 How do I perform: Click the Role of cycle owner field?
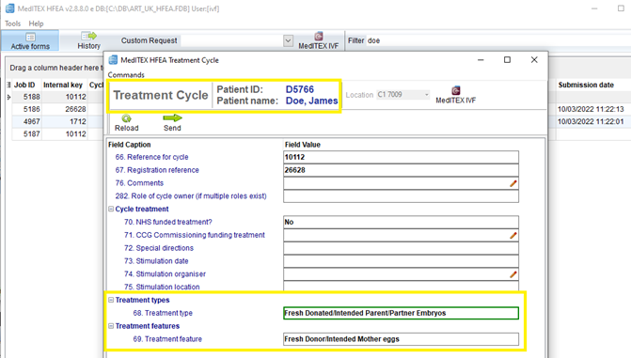401,196
